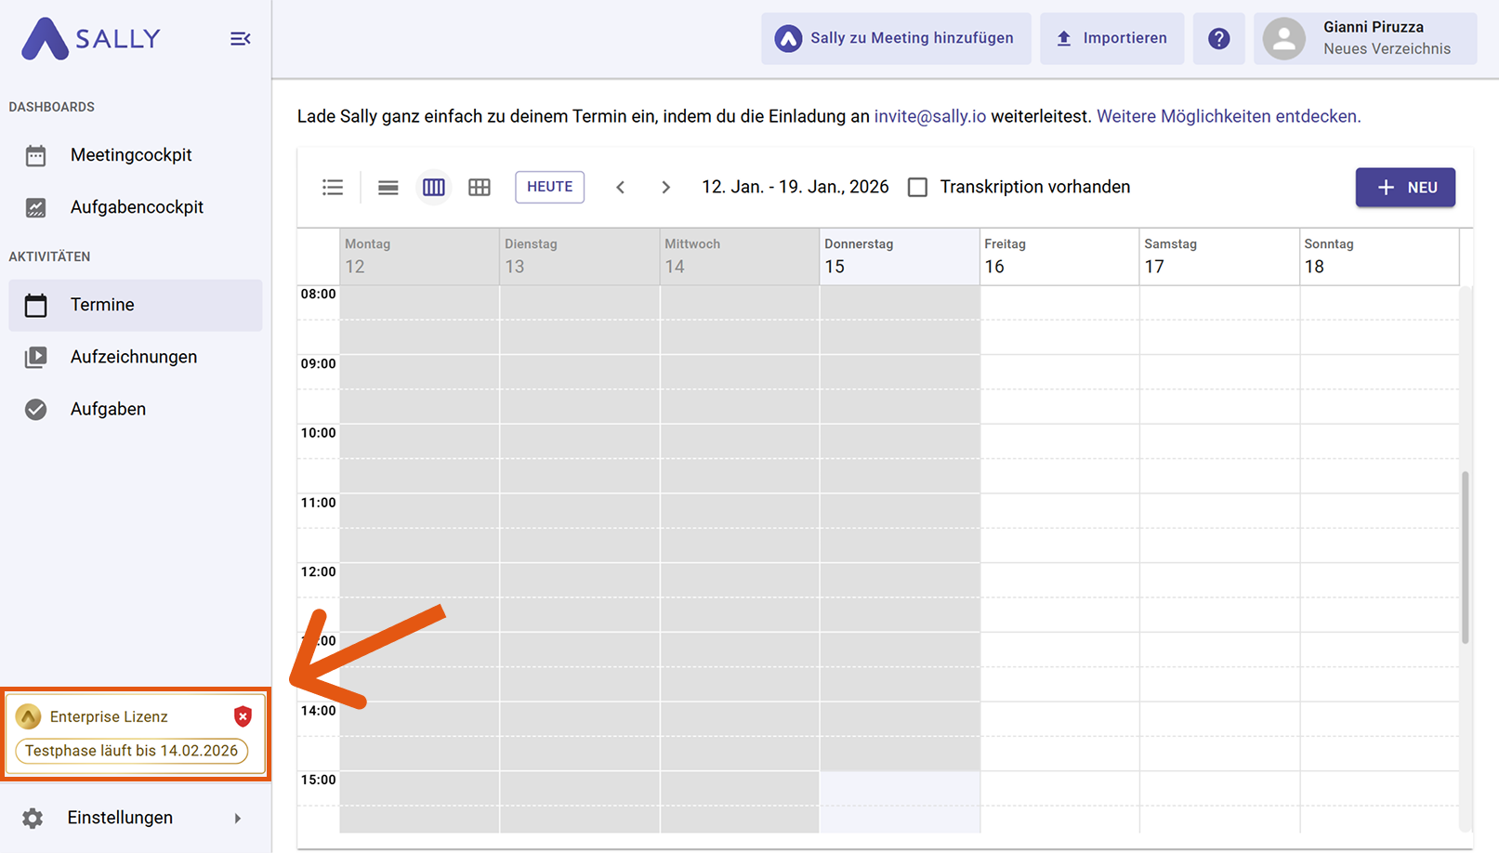Click the red shield license icon
Image resolution: width=1499 pixels, height=853 pixels.
click(243, 716)
